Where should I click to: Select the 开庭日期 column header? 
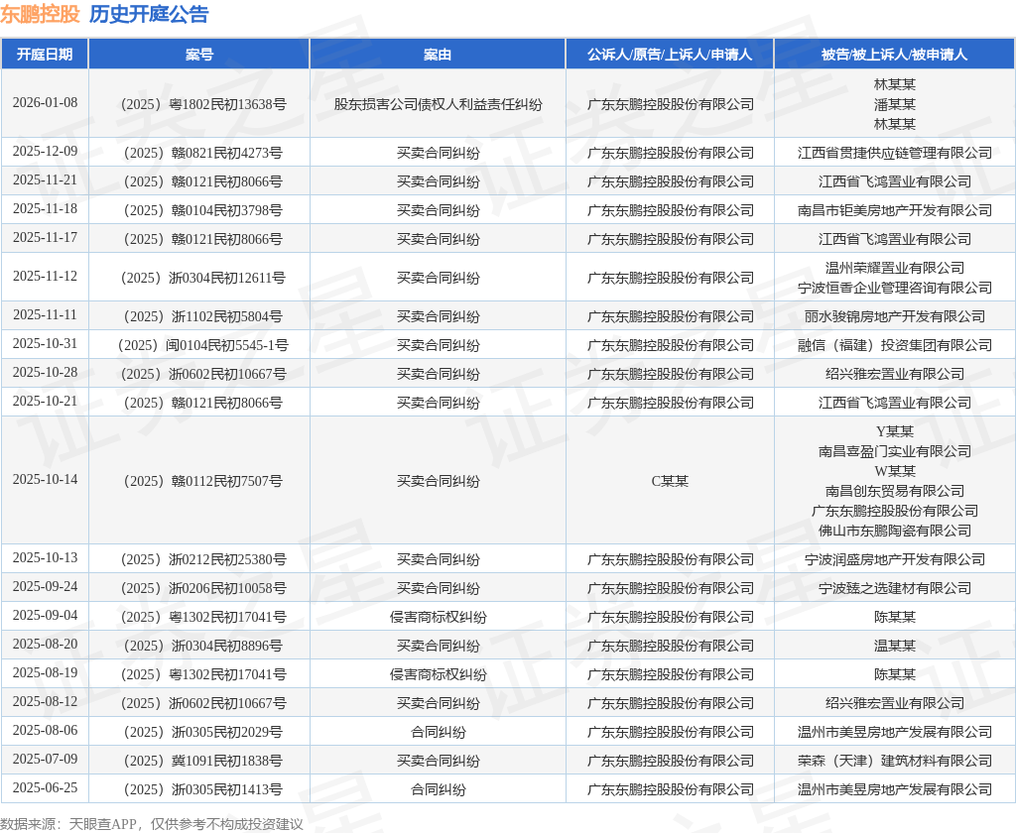[x=45, y=55]
